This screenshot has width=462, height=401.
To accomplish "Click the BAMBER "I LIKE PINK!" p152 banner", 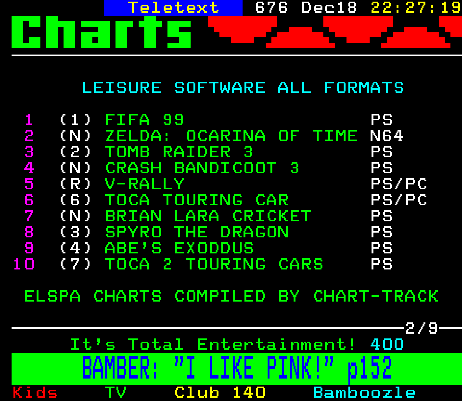I will [x=237, y=369].
